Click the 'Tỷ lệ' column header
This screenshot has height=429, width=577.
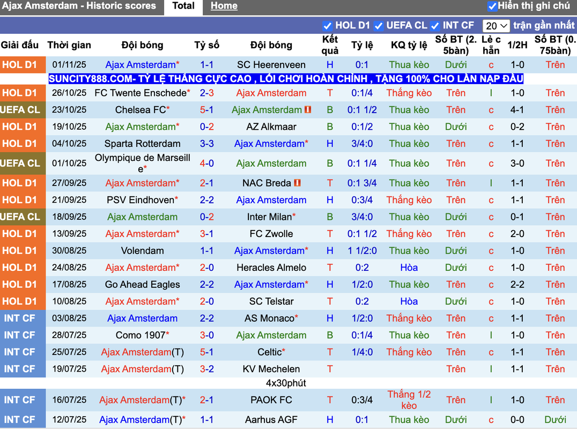(362, 45)
